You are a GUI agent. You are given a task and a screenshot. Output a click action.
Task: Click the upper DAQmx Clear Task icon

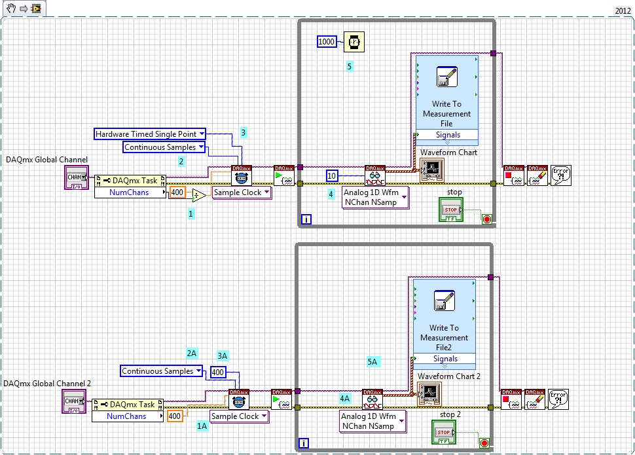(537, 175)
